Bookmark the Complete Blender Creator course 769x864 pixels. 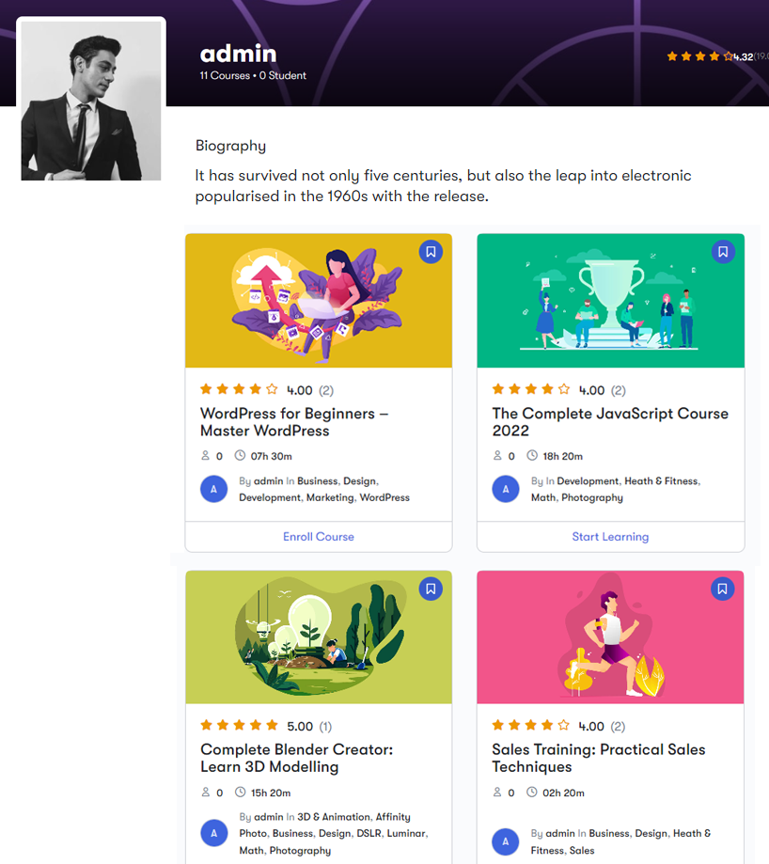pyautogui.click(x=431, y=589)
